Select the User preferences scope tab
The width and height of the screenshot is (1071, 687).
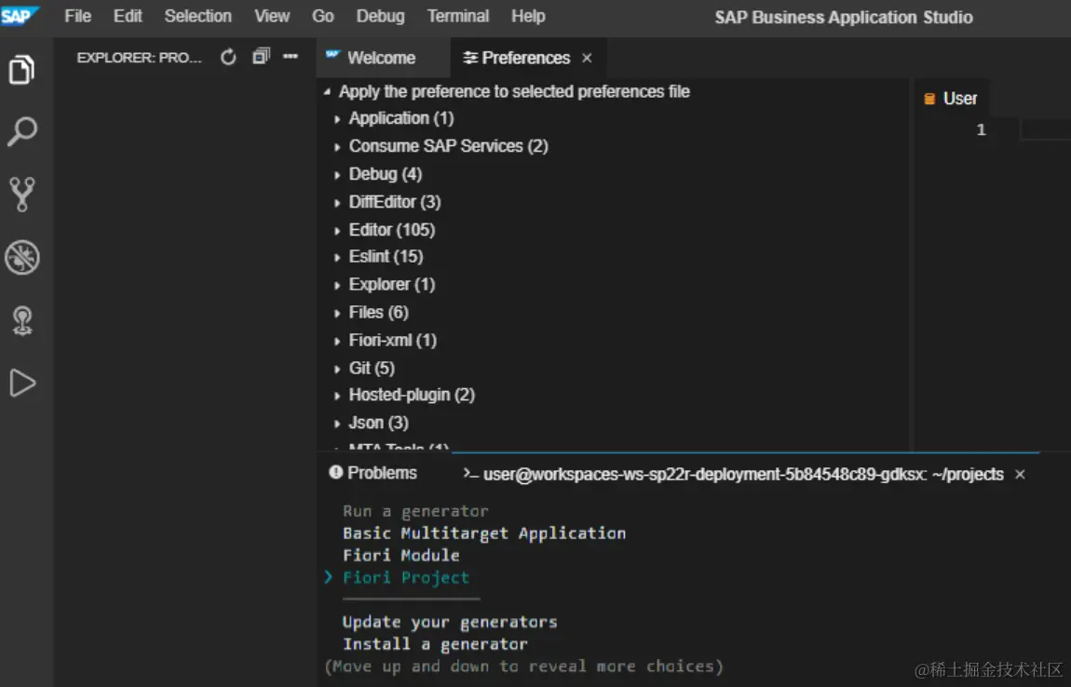951,99
